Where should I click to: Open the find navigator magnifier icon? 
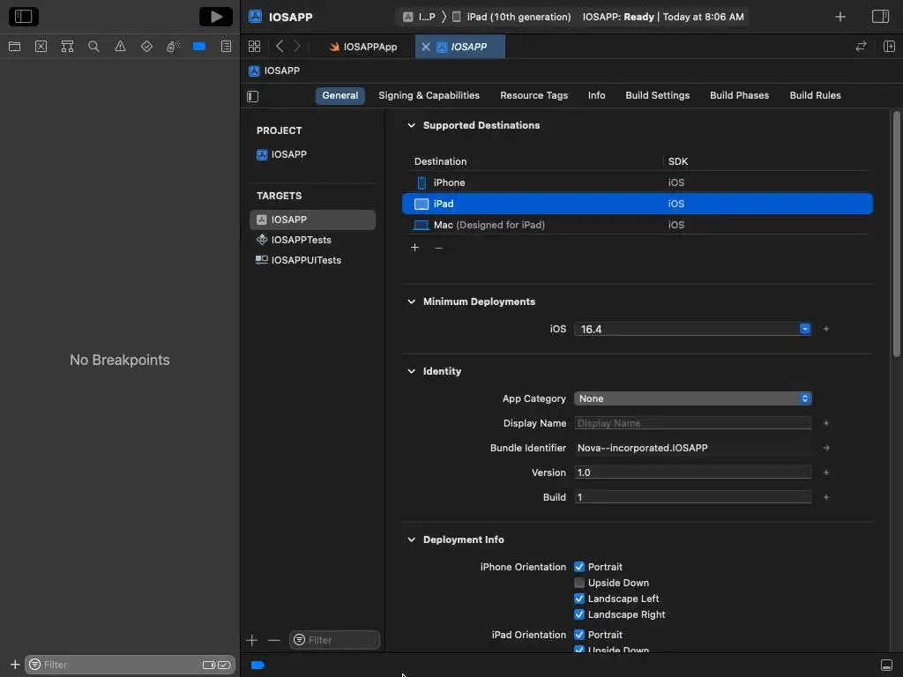93,47
